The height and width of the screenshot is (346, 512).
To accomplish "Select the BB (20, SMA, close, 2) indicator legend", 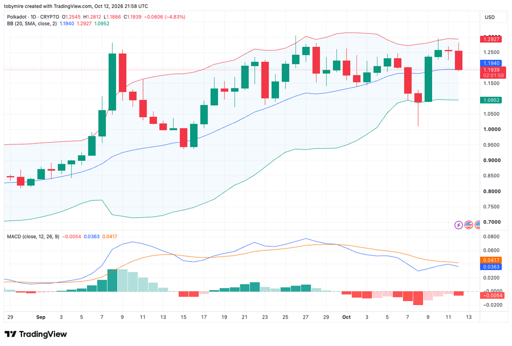I will click(31, 23).
